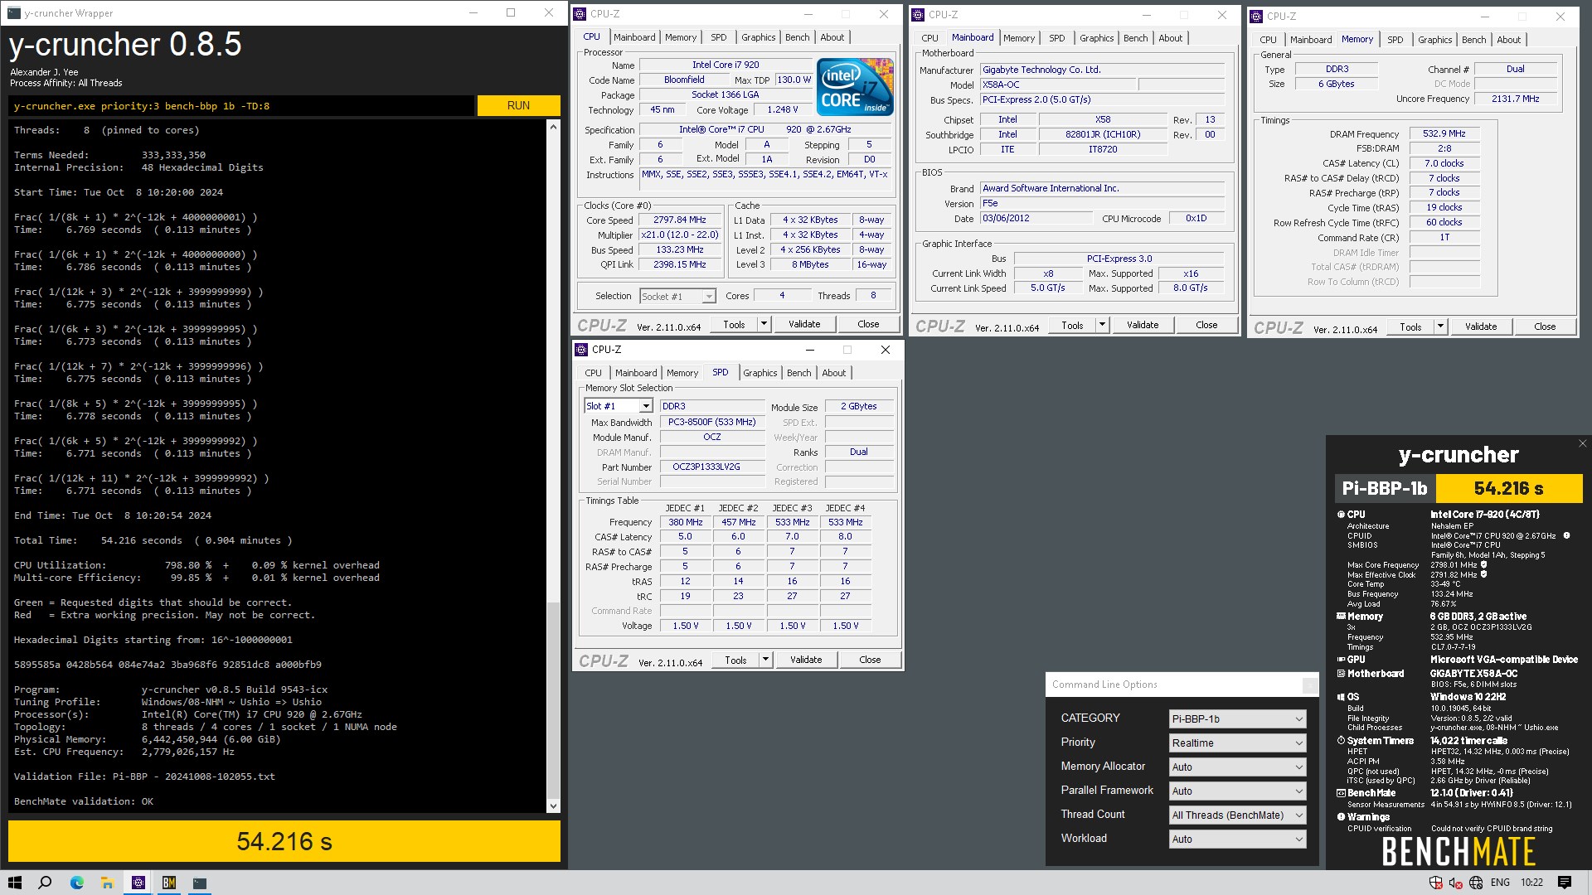Click the yellow 54.216 s result bar
This screenshot has width=1592, height=895.
(x=284, y=841)
